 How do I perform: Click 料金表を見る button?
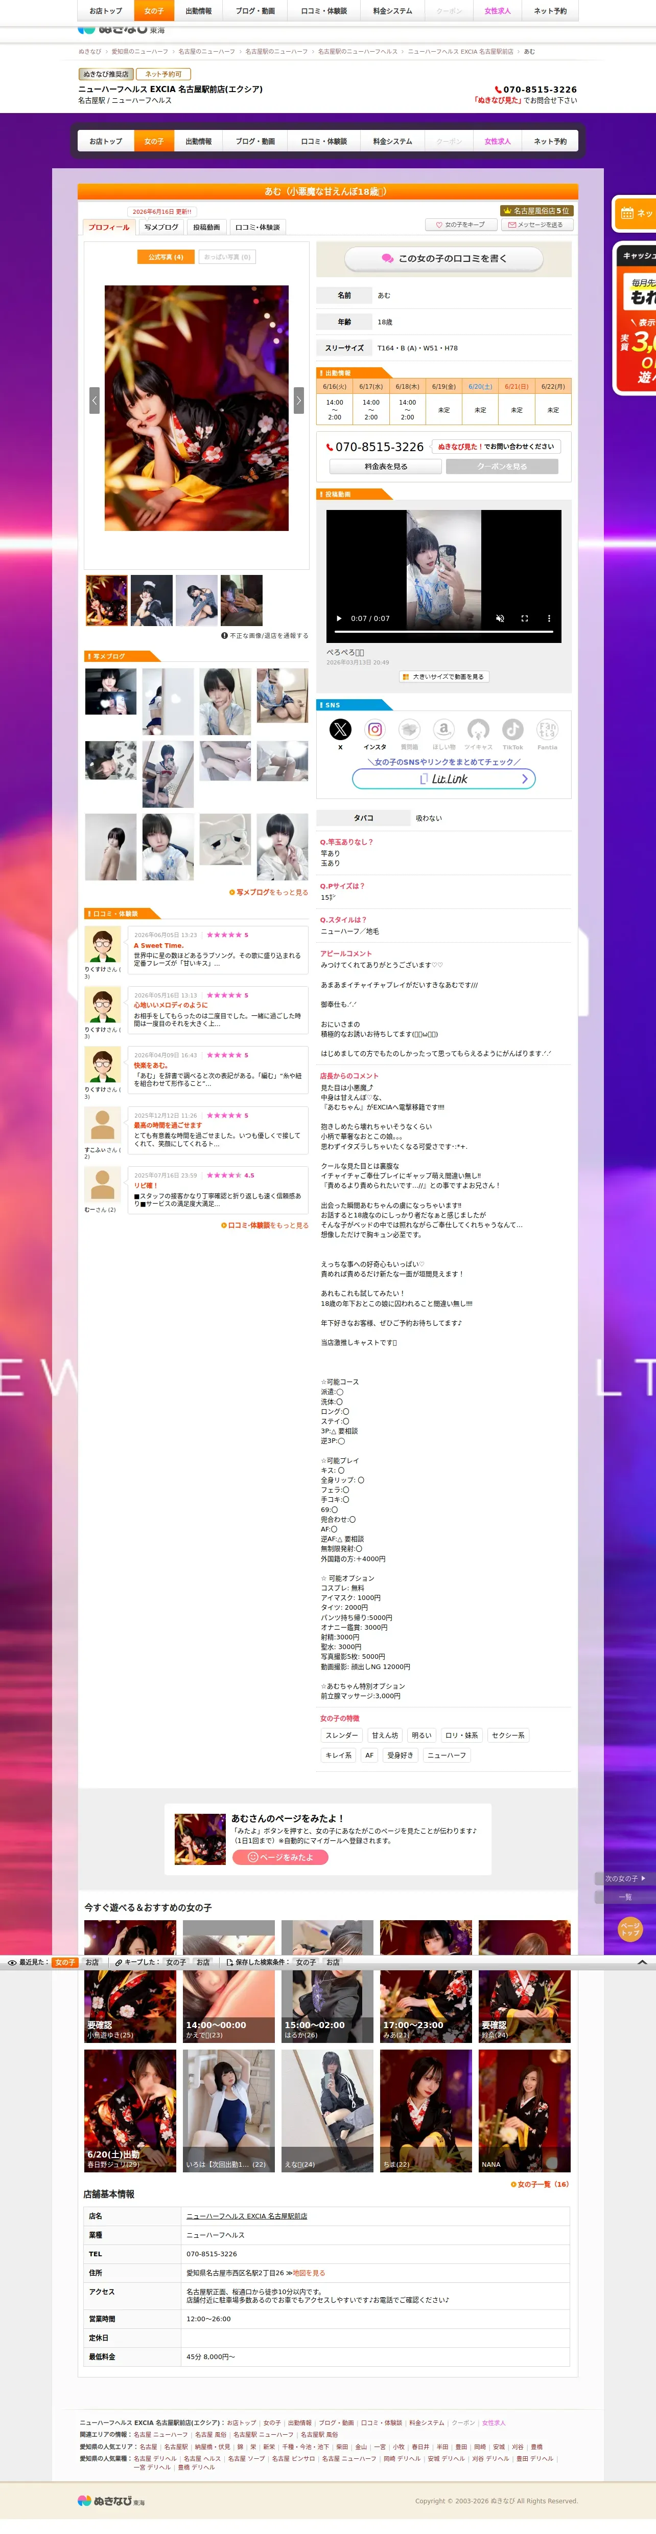pyautogui.click(x=386, y=466)
